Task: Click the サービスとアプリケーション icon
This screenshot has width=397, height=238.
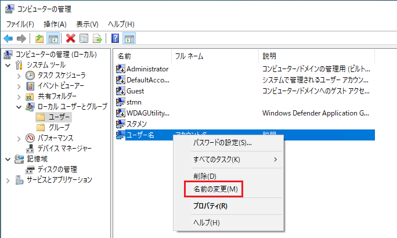Action: 19,180
